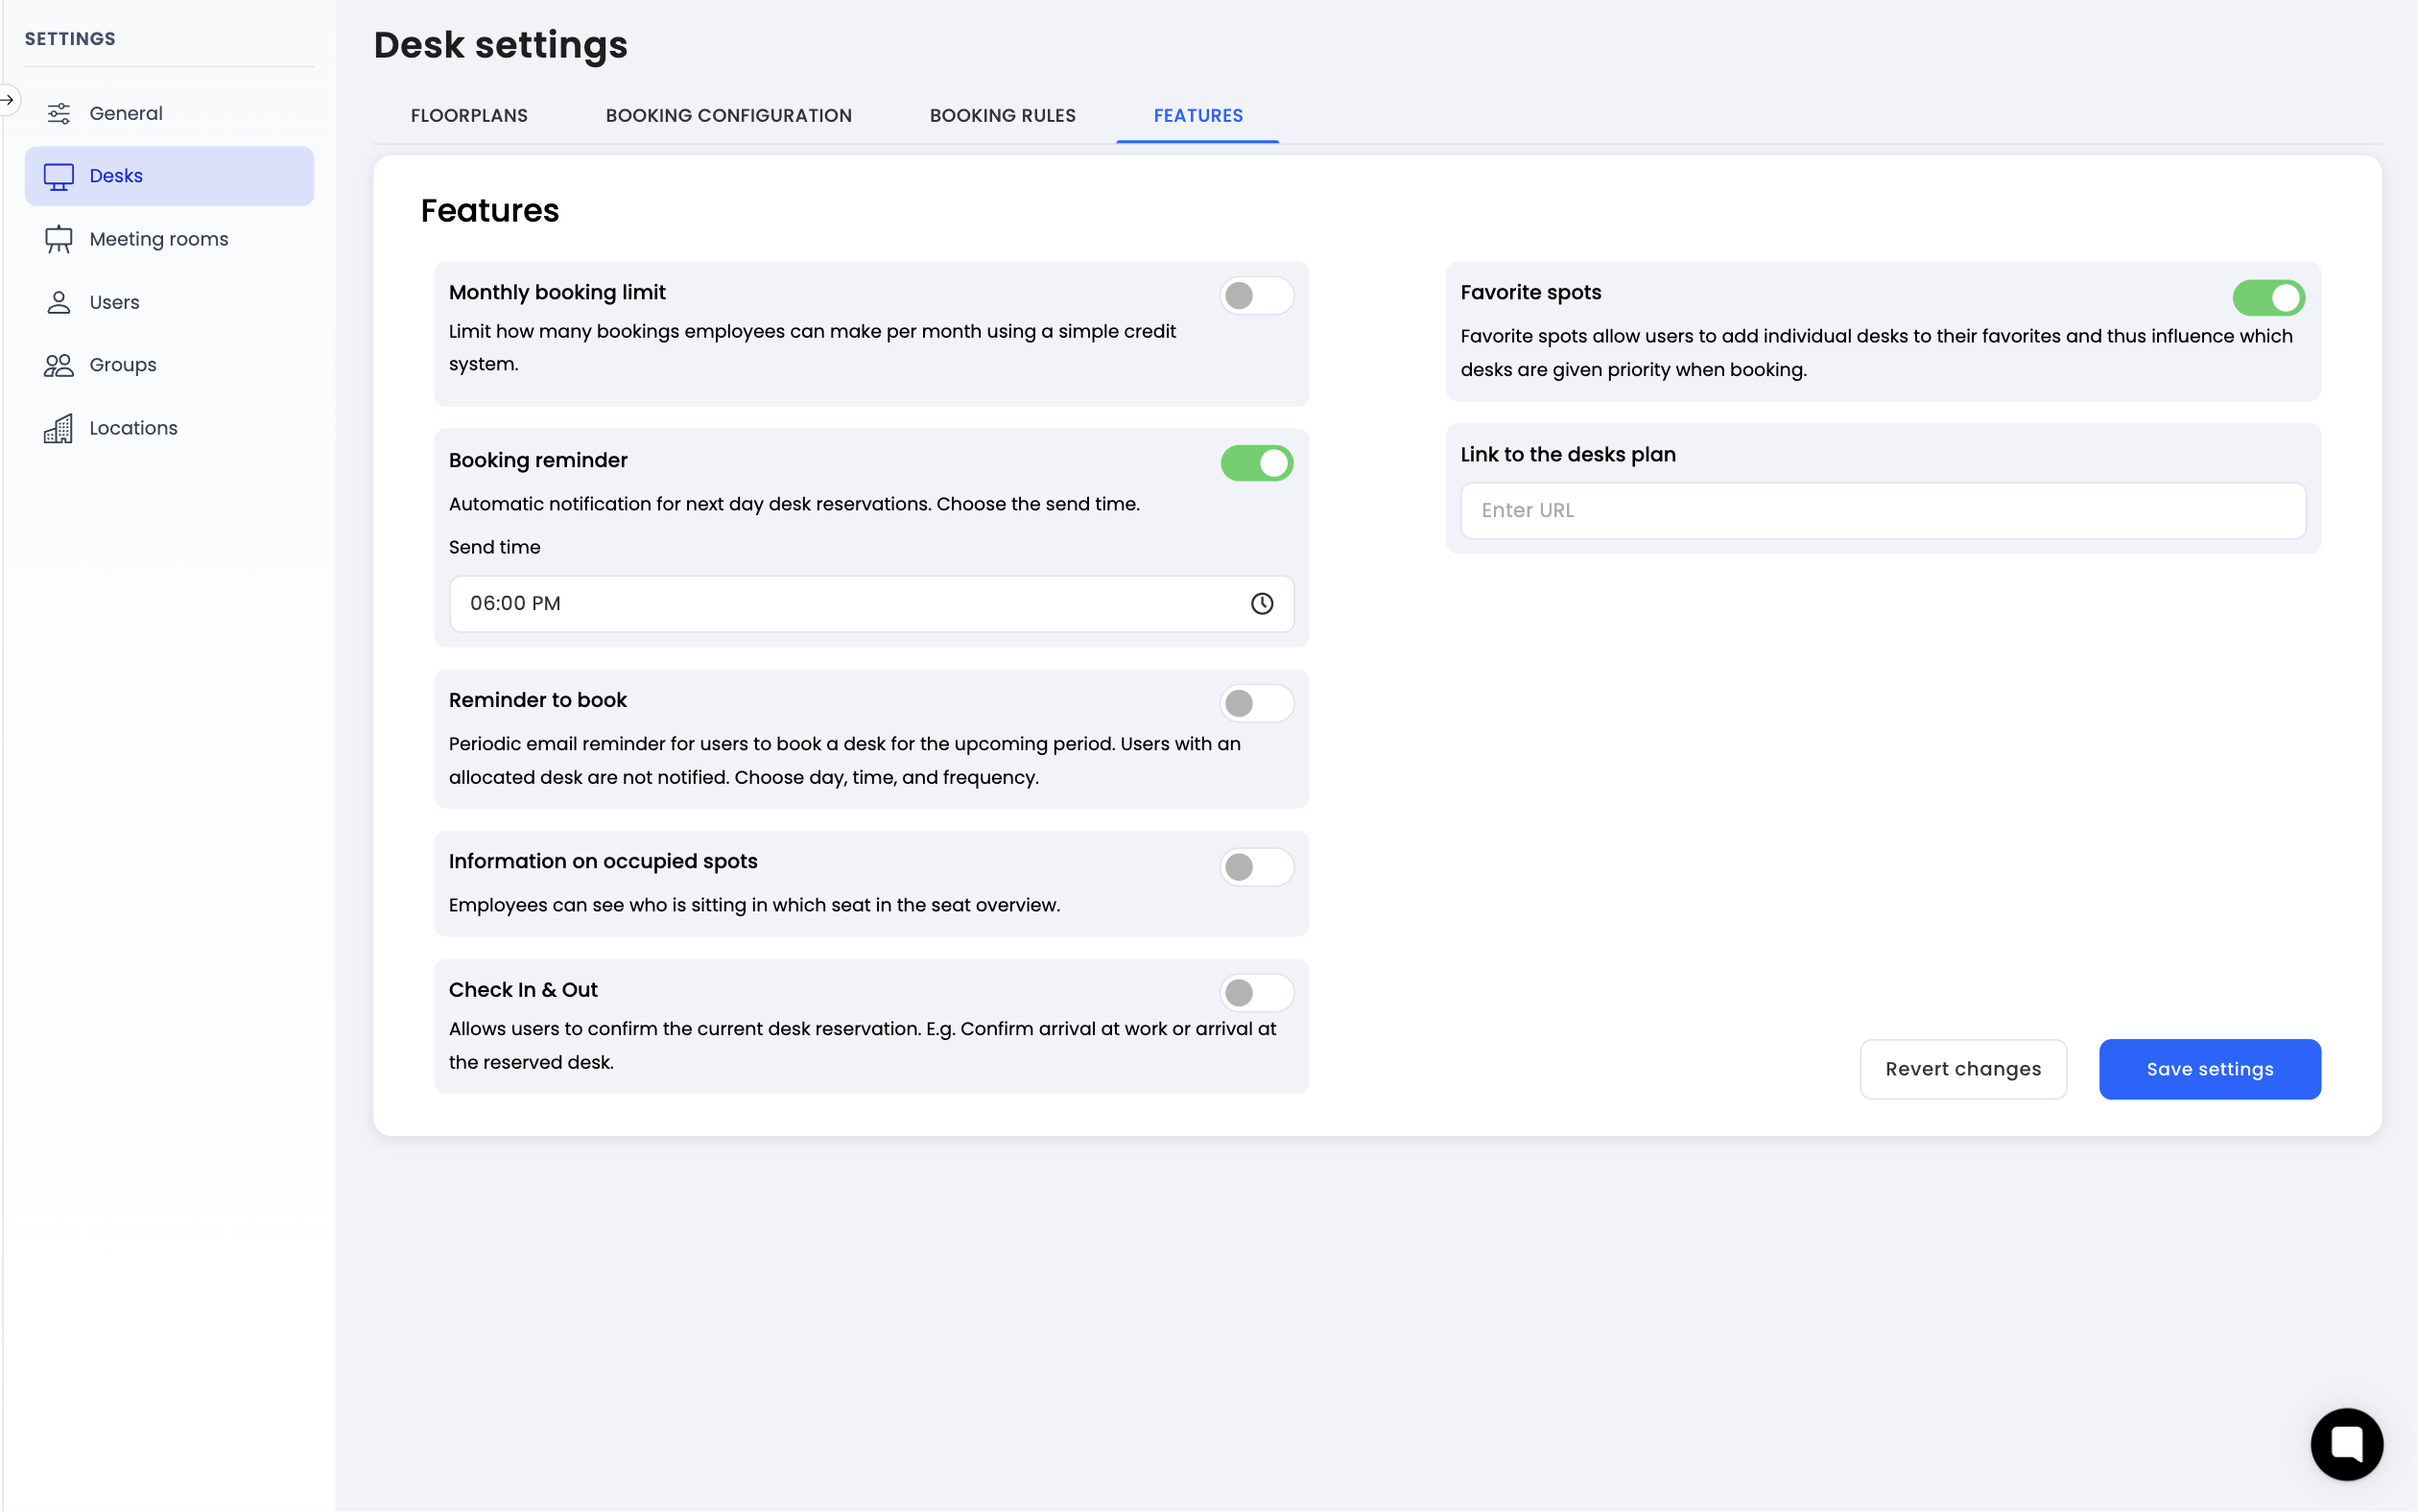Click the Locations building icon
Screen dimensions: 2418x1512
click(x=59, y=428)
